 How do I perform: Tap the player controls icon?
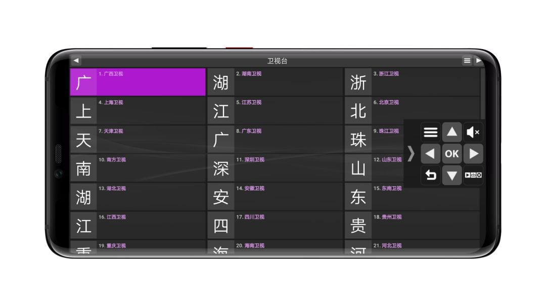point(473,175)
